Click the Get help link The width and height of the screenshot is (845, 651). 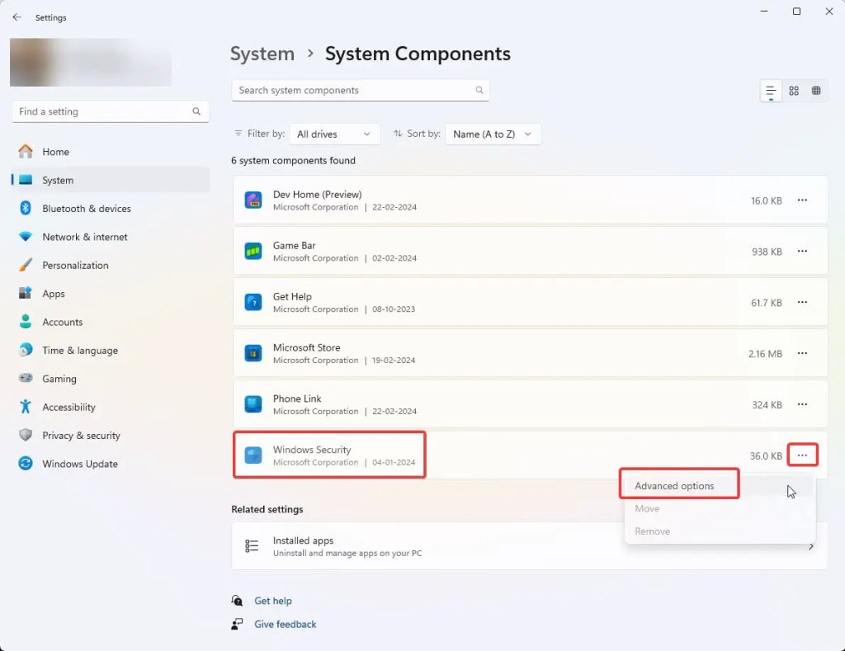[x=273, y=601]
